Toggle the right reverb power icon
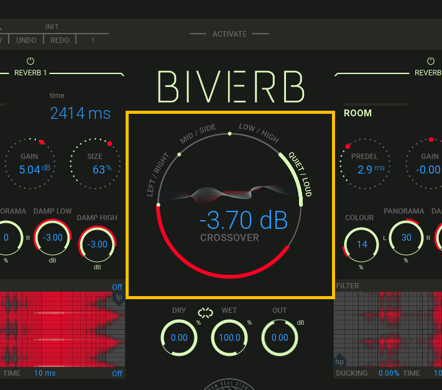Image resolution: width=442 pixels, height=390 pixels. (431, 61)
